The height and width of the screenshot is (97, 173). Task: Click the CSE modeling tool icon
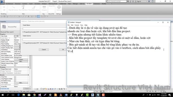click(x=4, y=8)
